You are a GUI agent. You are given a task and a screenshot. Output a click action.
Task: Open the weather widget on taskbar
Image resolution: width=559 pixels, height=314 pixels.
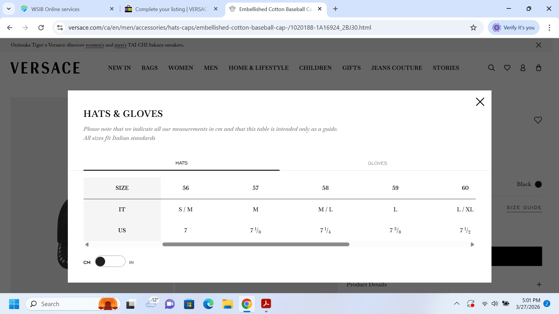[x=152, y=303]
